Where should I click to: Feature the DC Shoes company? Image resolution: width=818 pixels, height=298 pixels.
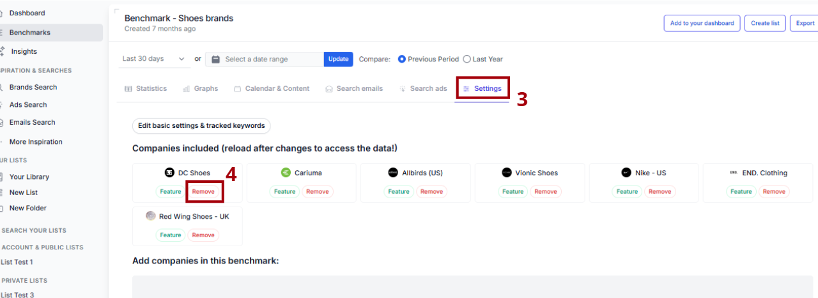coord(171,191)
